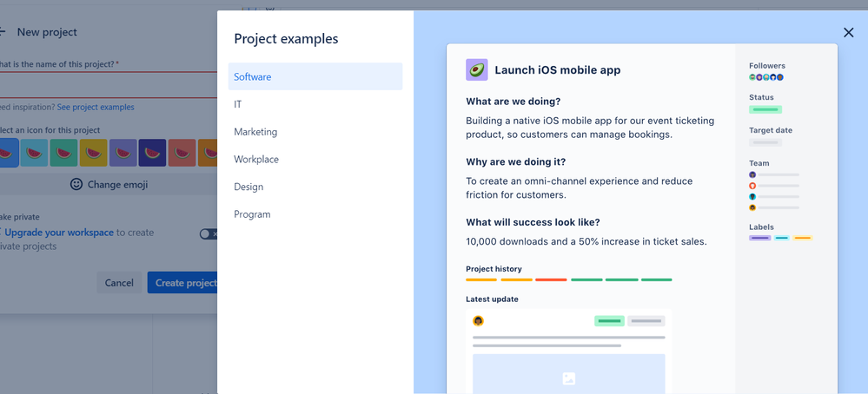Click the "Project history" label
The height and width of the screenshot is (394, 868).
494,269
